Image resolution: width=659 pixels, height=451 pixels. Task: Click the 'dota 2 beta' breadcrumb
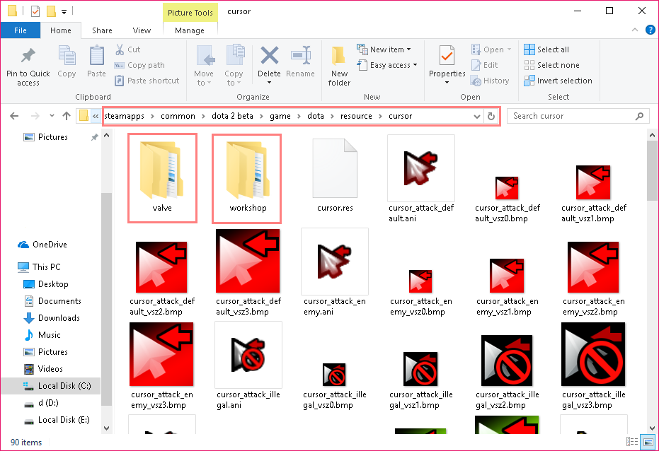(x=232, y=116)
